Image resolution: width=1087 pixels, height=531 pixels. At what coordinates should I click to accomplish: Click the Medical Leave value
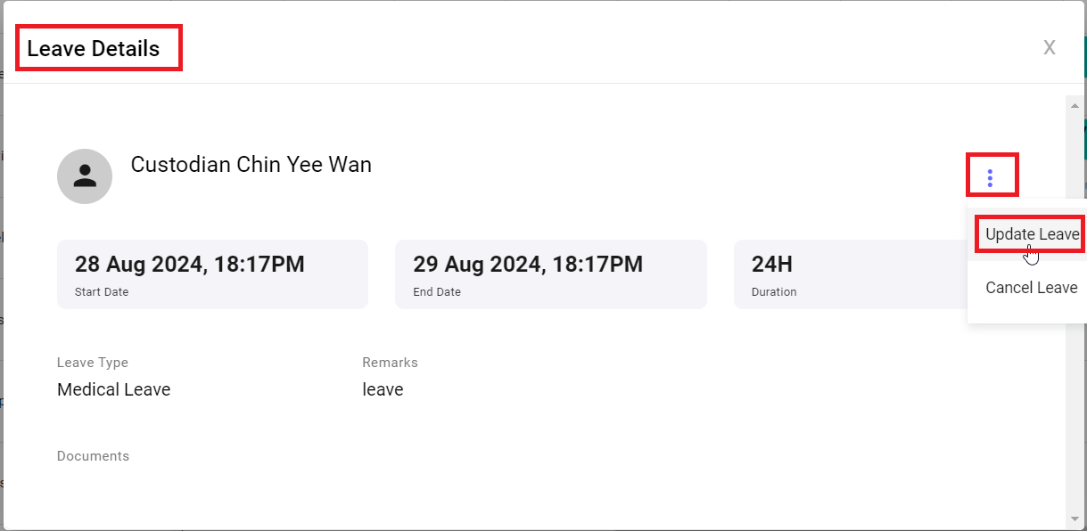coord(113,389)
